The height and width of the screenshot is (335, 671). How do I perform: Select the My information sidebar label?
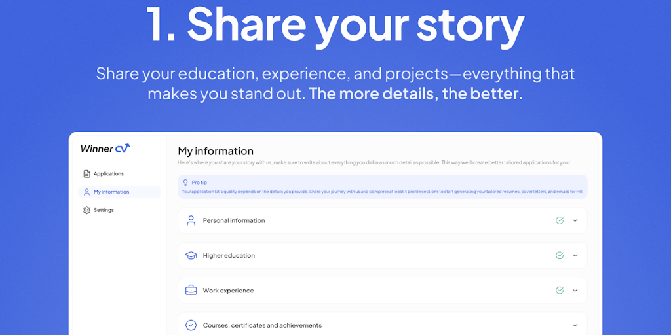tap(111, 192)
